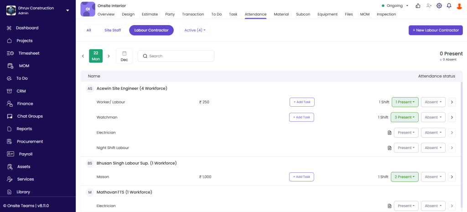Select the Labour Contractor filter
Image resolution: width=467 pixels, height=212 pixels.
pos(151,30)
